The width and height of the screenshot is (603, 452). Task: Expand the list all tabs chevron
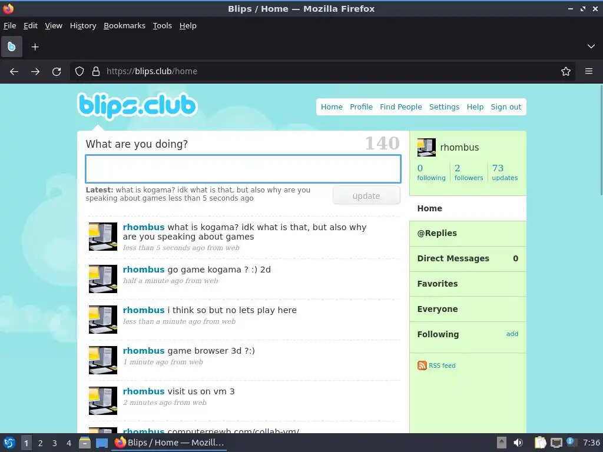[591, 46]
